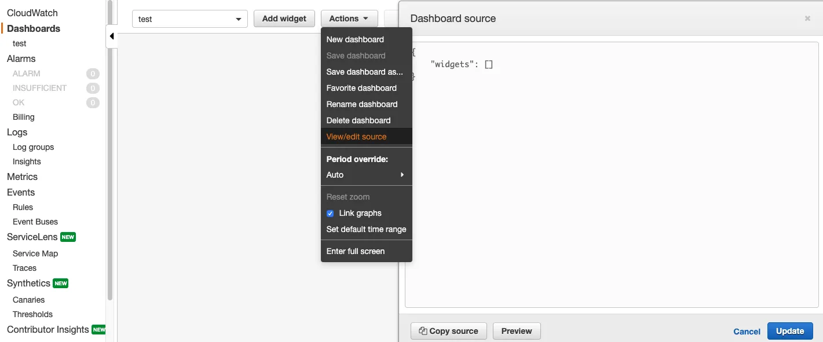Go to Log groups in the sidebar

pos(33,147)
